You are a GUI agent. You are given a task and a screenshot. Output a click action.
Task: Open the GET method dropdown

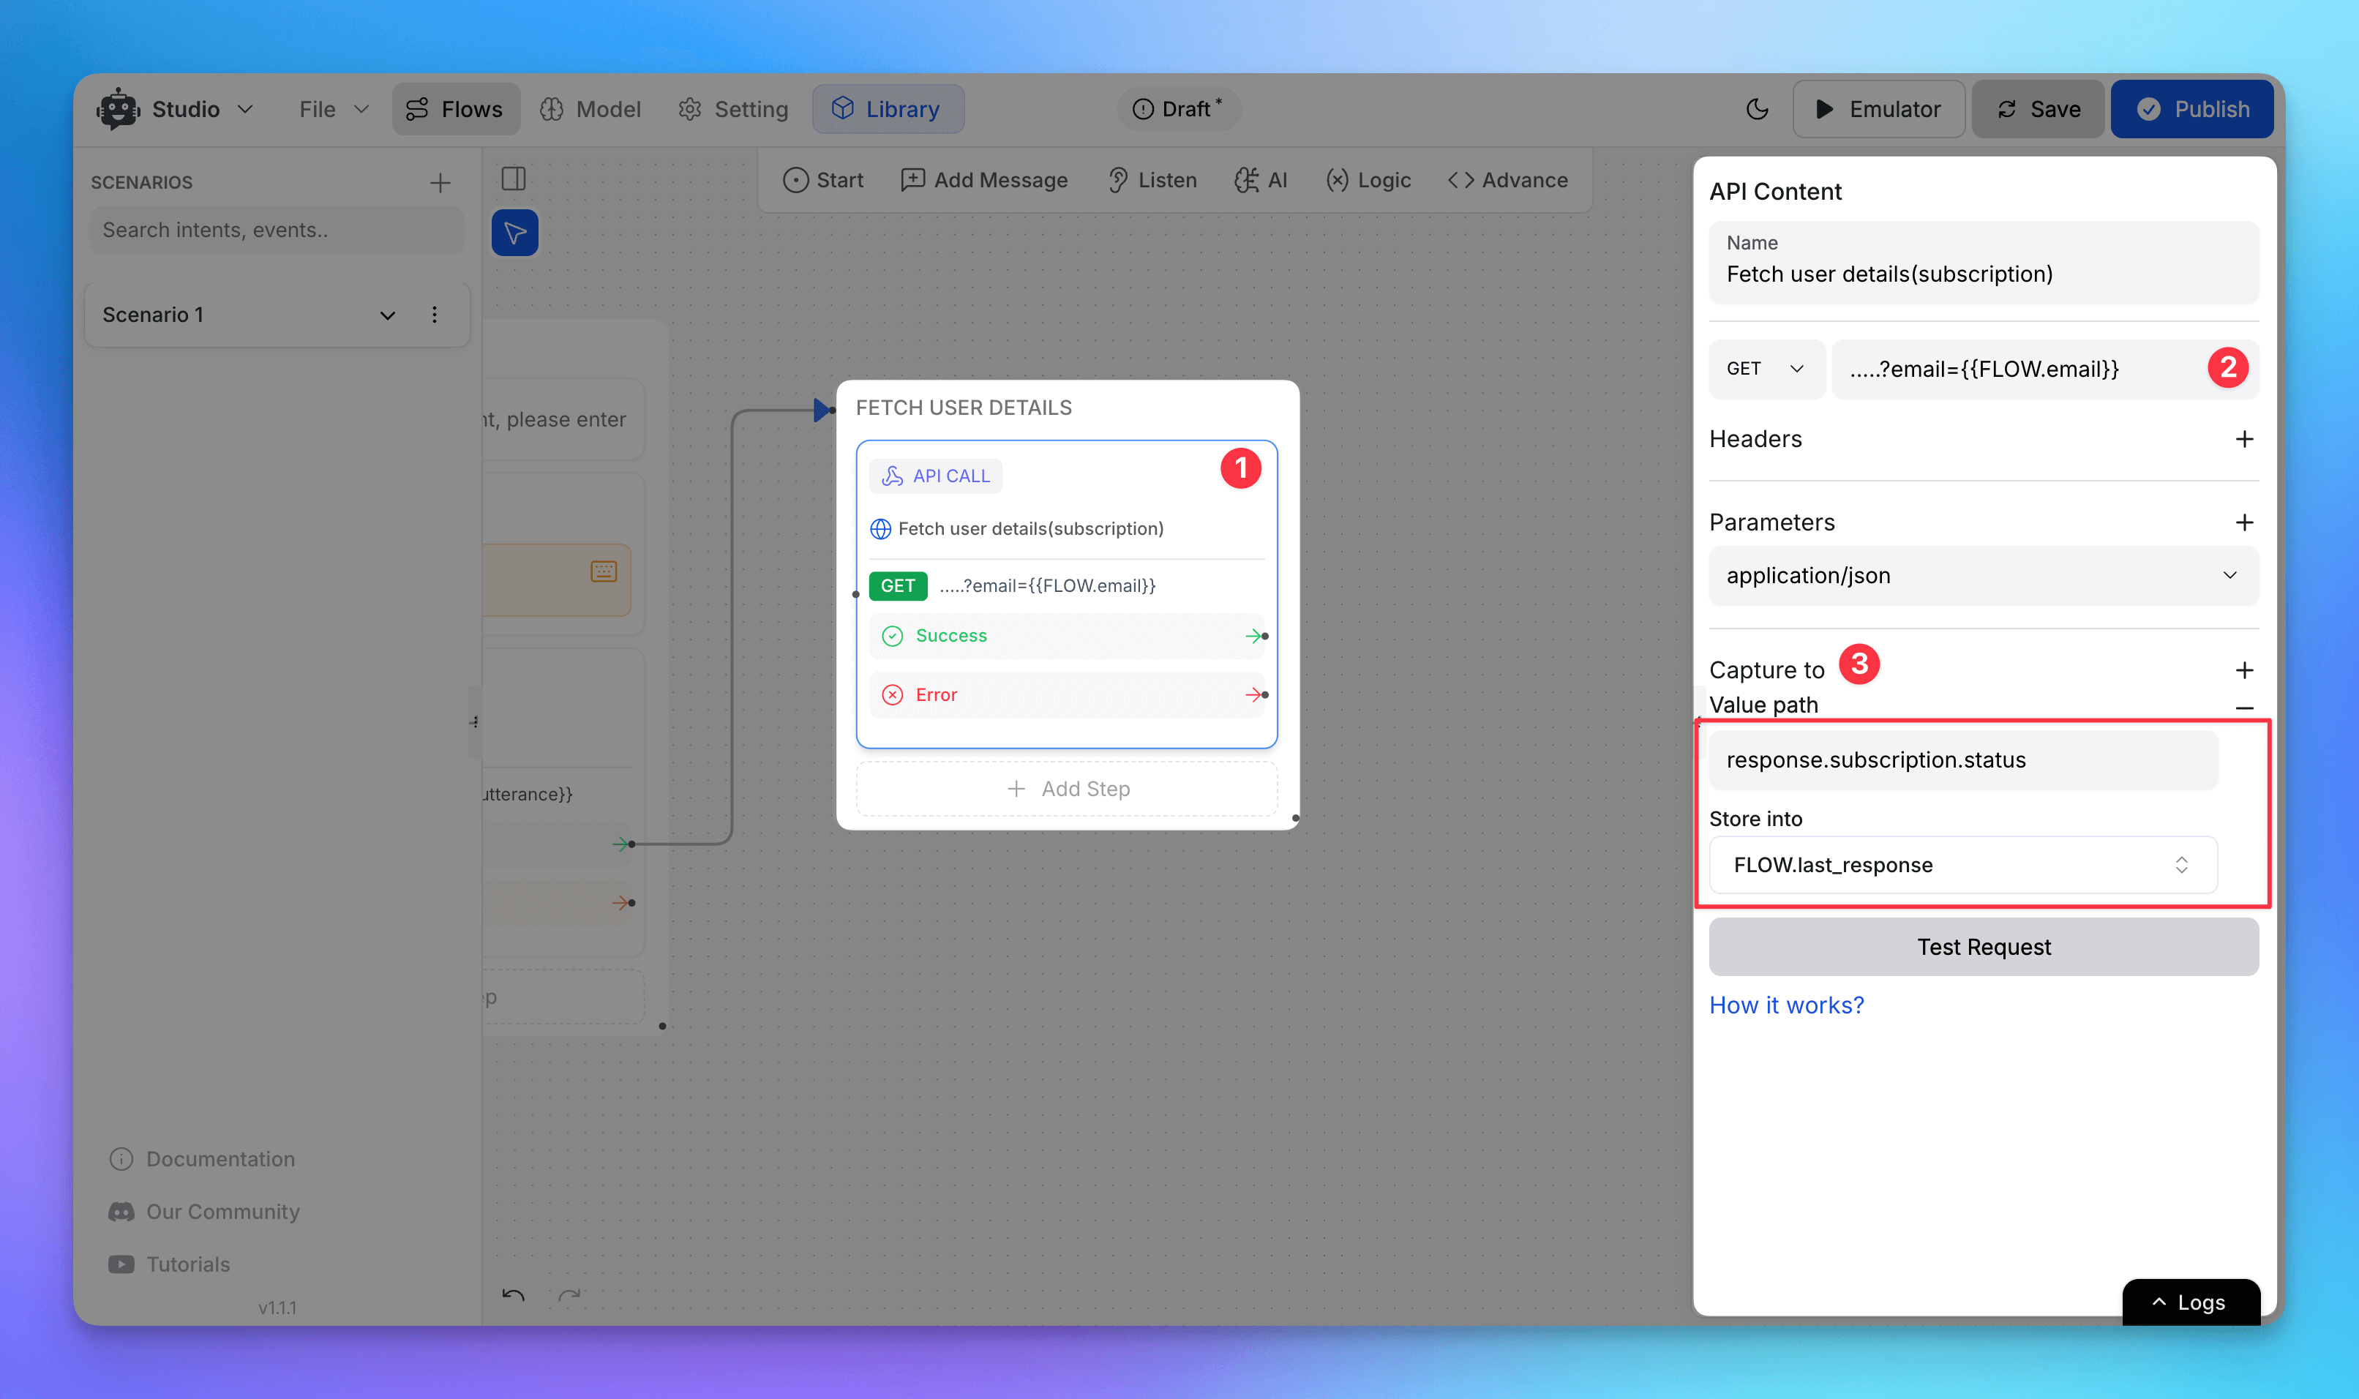coord(1766,369)
